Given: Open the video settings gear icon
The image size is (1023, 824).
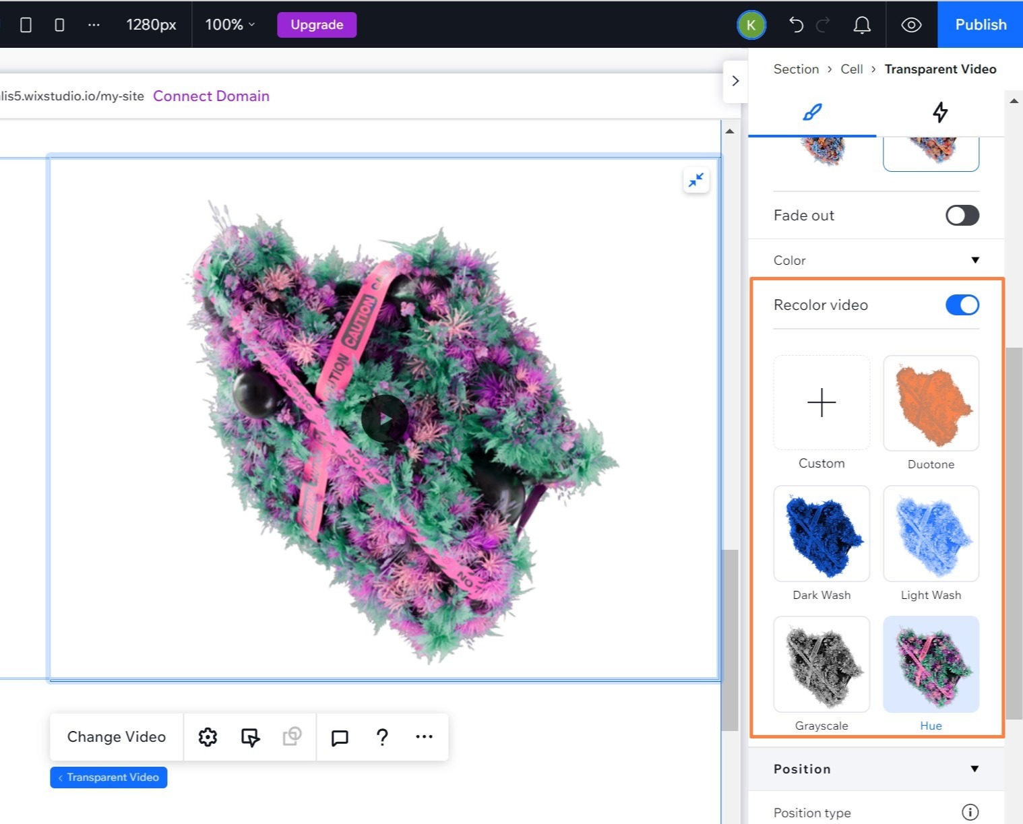Looking at the screenshot, I should click(x=208, y=736).
